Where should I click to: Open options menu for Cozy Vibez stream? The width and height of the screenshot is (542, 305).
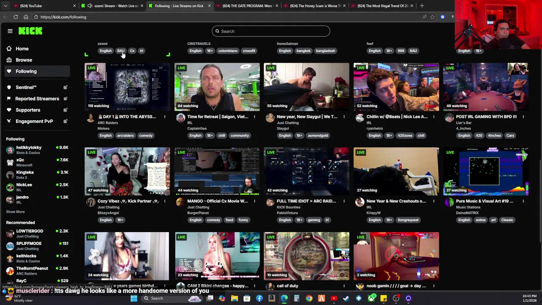coord(165,201)
